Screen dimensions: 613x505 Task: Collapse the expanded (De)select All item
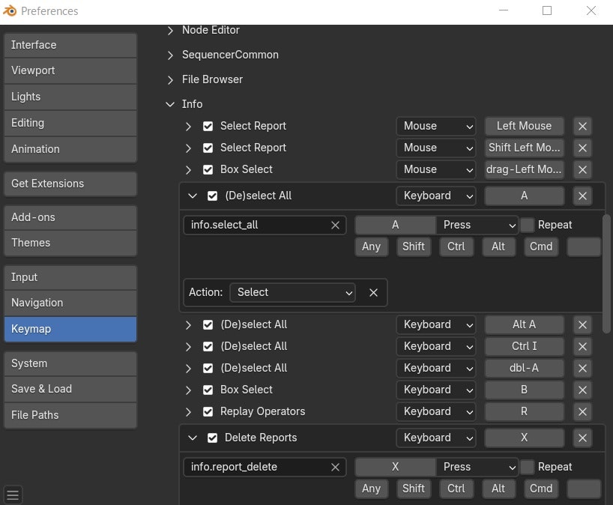(193, 196)
